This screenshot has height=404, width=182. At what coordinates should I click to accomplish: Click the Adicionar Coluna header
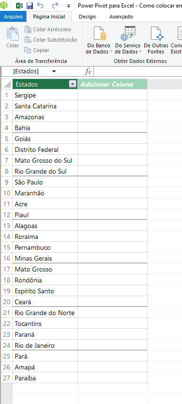tap(112, 84)
